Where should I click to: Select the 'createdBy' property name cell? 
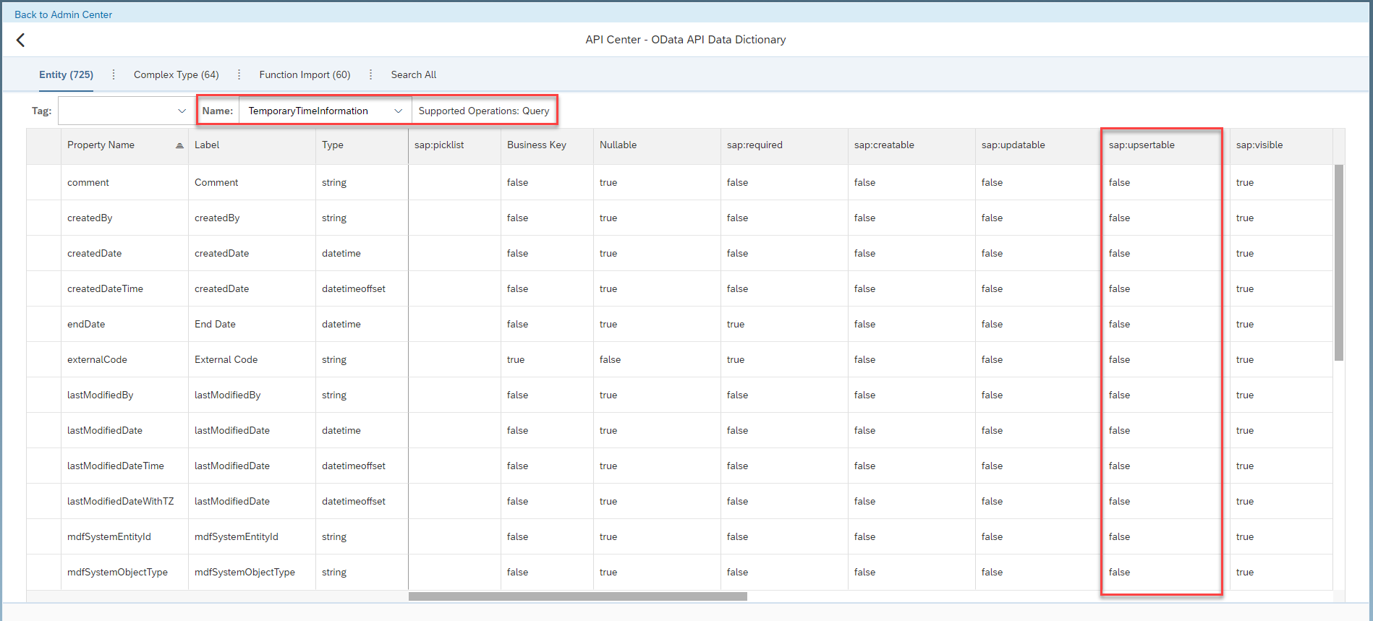[x=124, y=218]
